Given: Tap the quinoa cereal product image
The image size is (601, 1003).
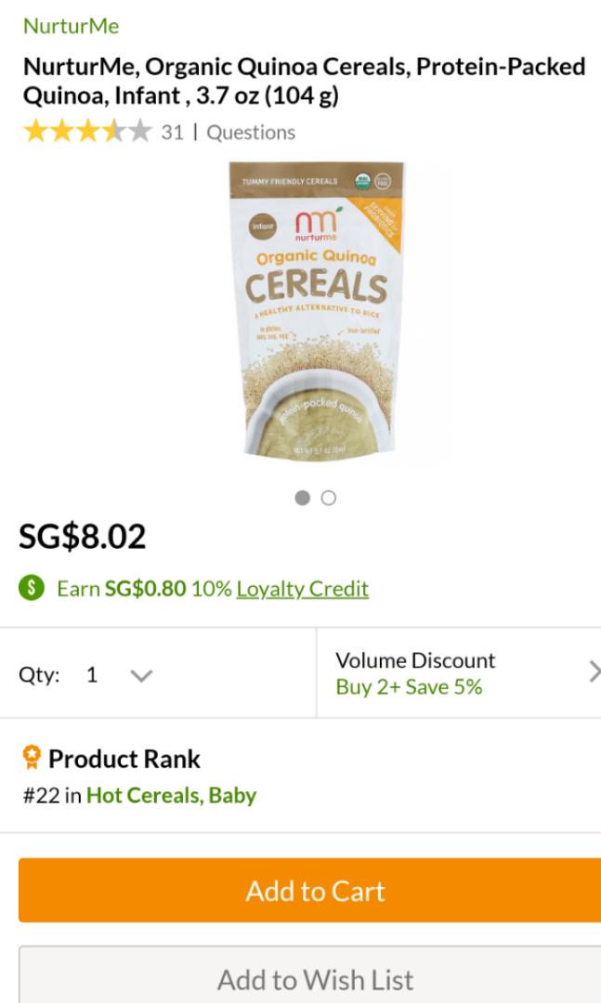Looking at the screenshot, I should [x=317, y=311].
